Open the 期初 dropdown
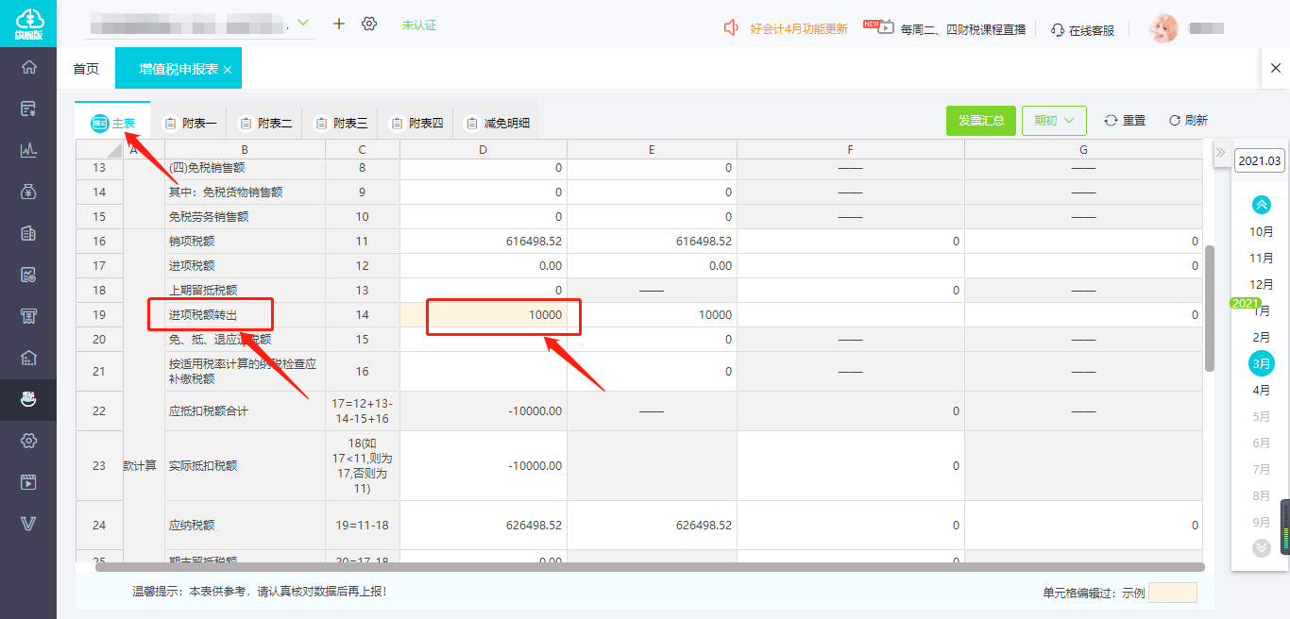Image resolution: width=1290 pixels, height=619 pixels. pyautogui.click(x=1054, y=121)
